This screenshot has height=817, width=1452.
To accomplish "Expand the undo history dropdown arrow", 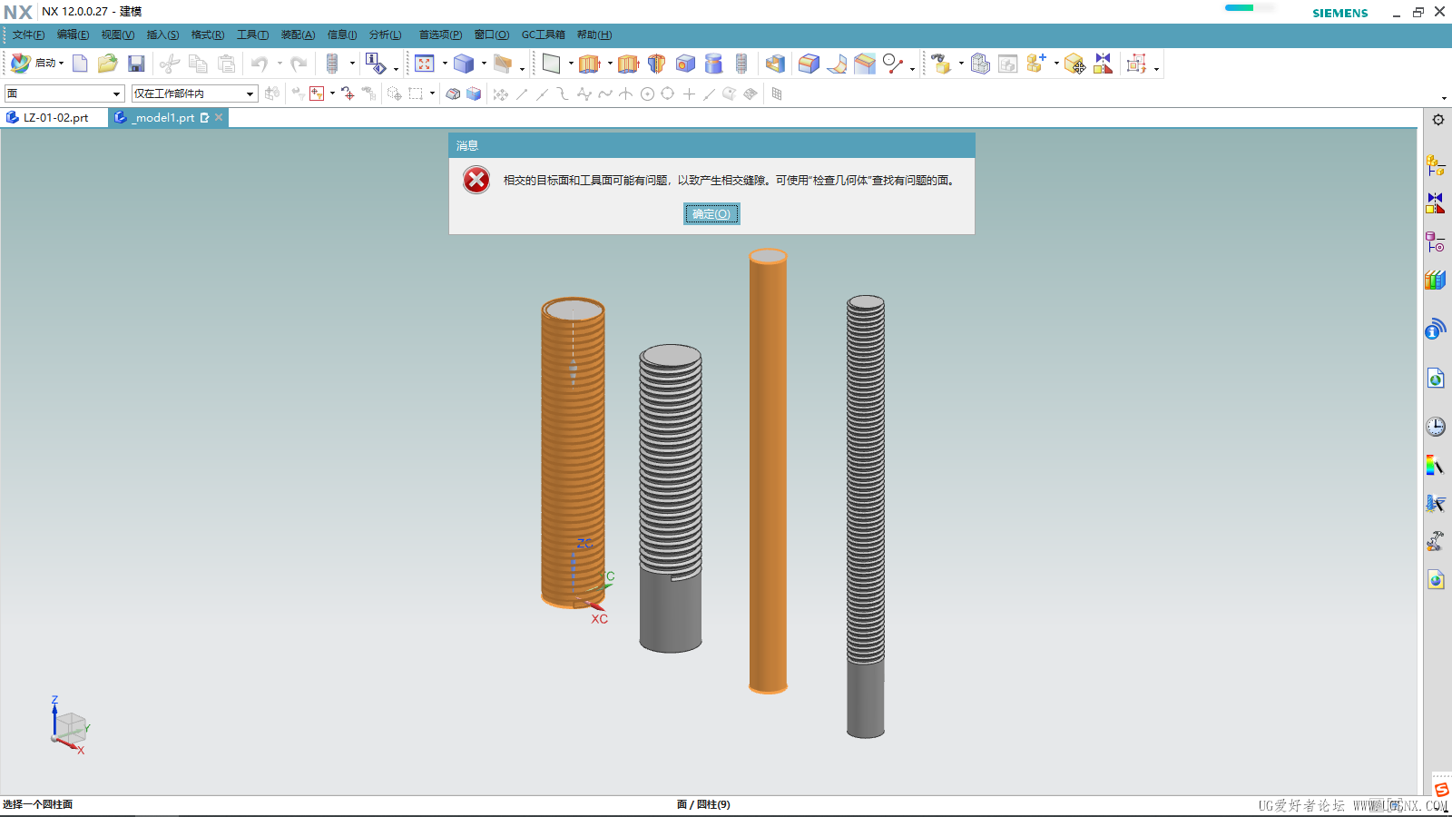I will click(x=280, y=64).
